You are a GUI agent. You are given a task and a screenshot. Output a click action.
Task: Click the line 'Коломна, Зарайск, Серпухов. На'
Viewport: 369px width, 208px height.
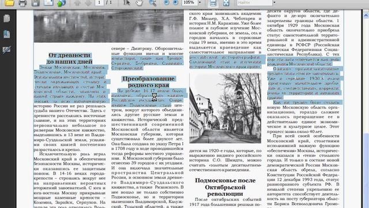(70, 202)
